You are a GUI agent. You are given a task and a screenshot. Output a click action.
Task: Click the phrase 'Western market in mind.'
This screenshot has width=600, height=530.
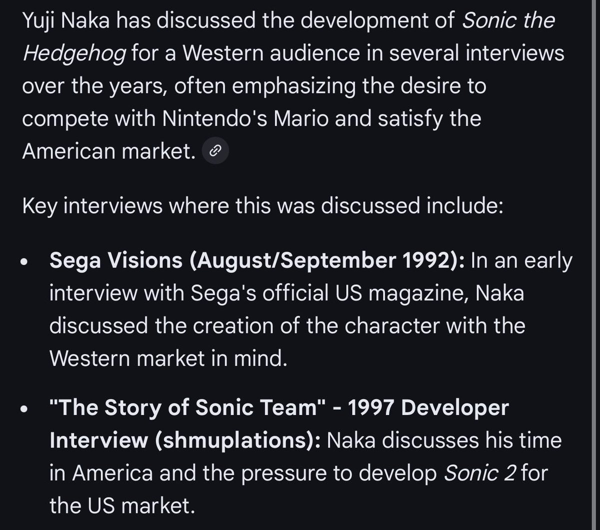click(x=168, y=358)
